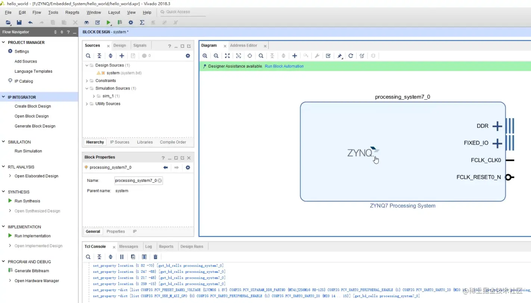The height and width of the screenshot is (303, 531).
Task: Click Run Block Automation link
Action: coord(284,66)
